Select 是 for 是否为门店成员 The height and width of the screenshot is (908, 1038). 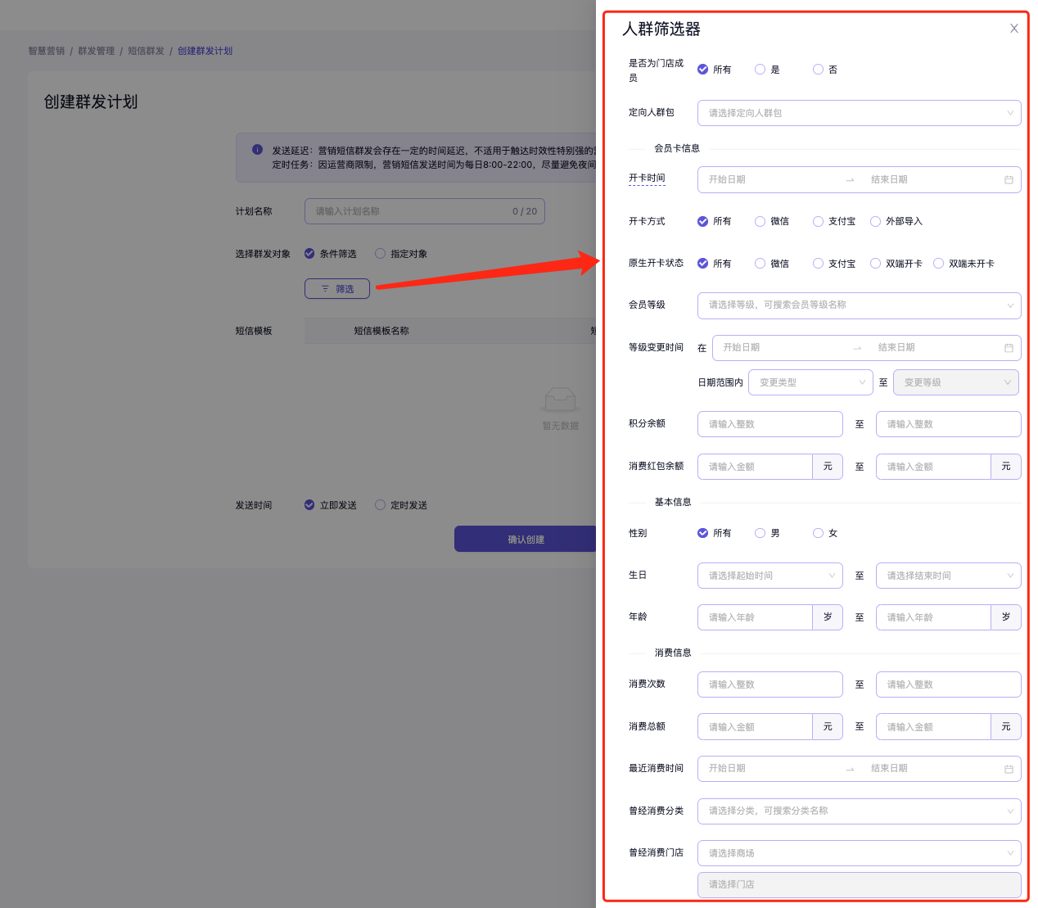(760, 70)
